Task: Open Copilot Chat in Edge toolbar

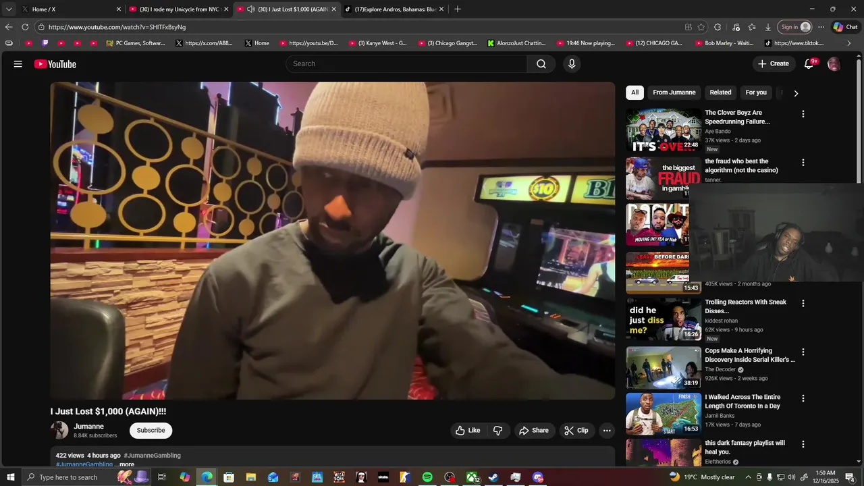Action: click(845, 27)
